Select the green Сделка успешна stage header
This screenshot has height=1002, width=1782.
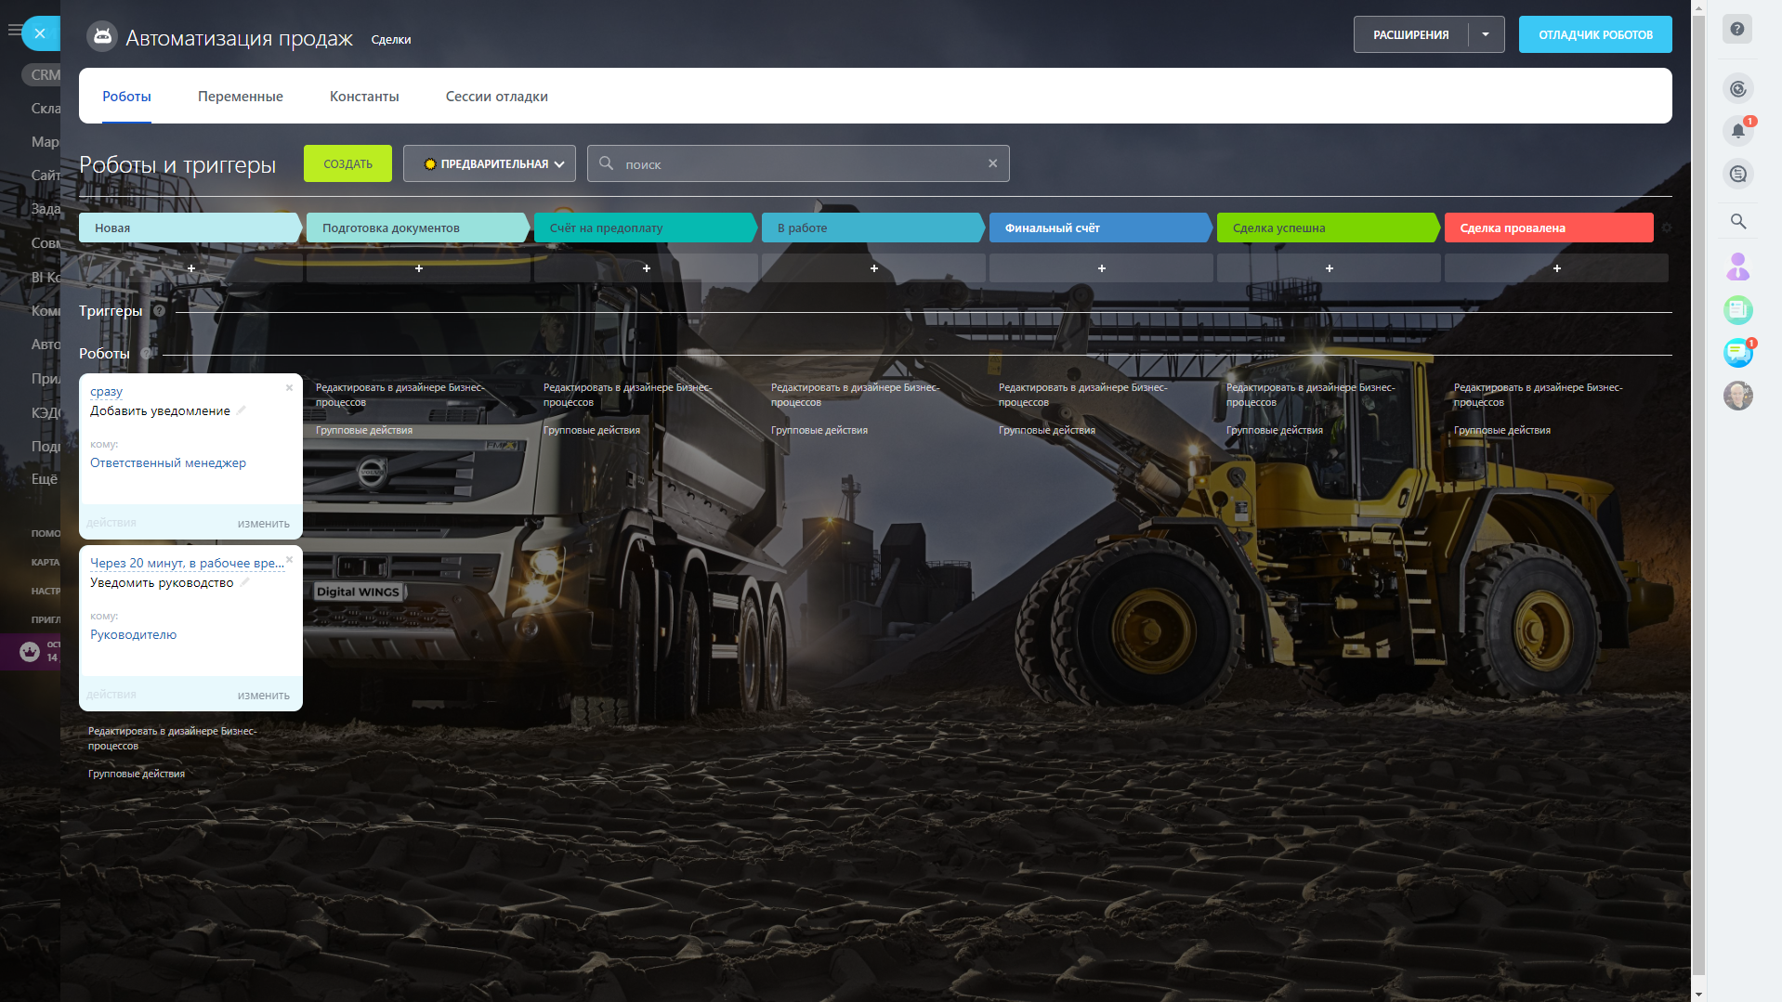1329,228
